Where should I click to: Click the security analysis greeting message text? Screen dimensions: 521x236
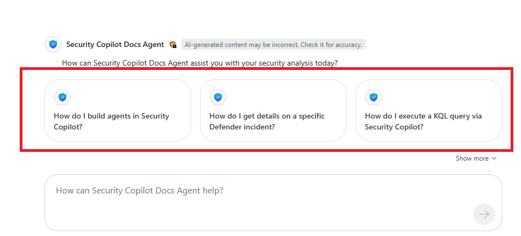(199, 63)
